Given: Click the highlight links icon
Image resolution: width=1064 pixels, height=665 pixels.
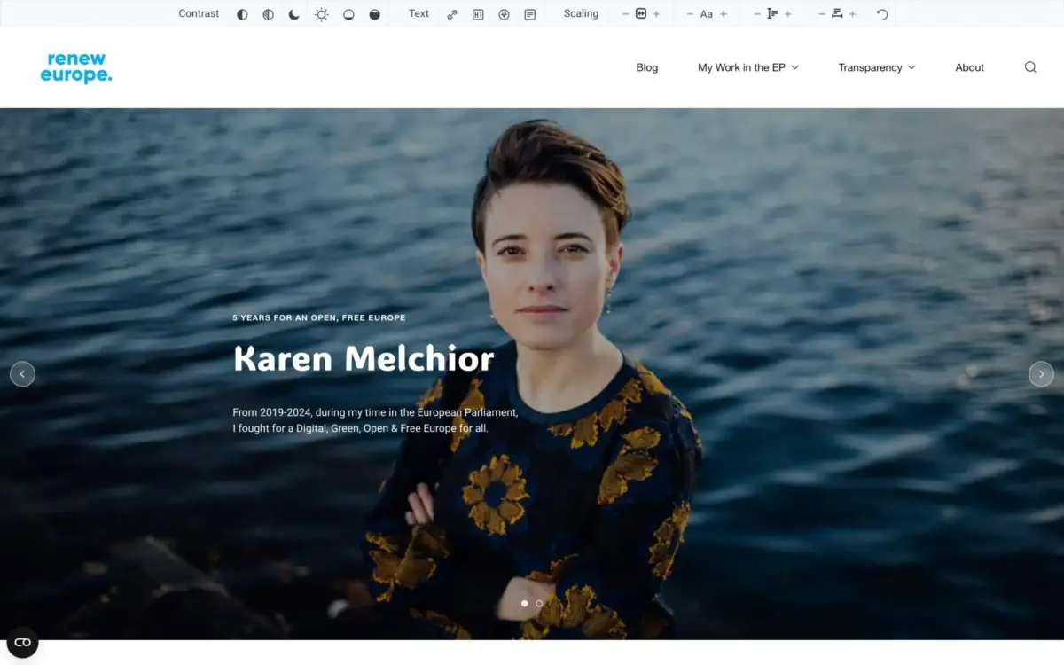Looking at the screenshot, I should click(452, 14).
